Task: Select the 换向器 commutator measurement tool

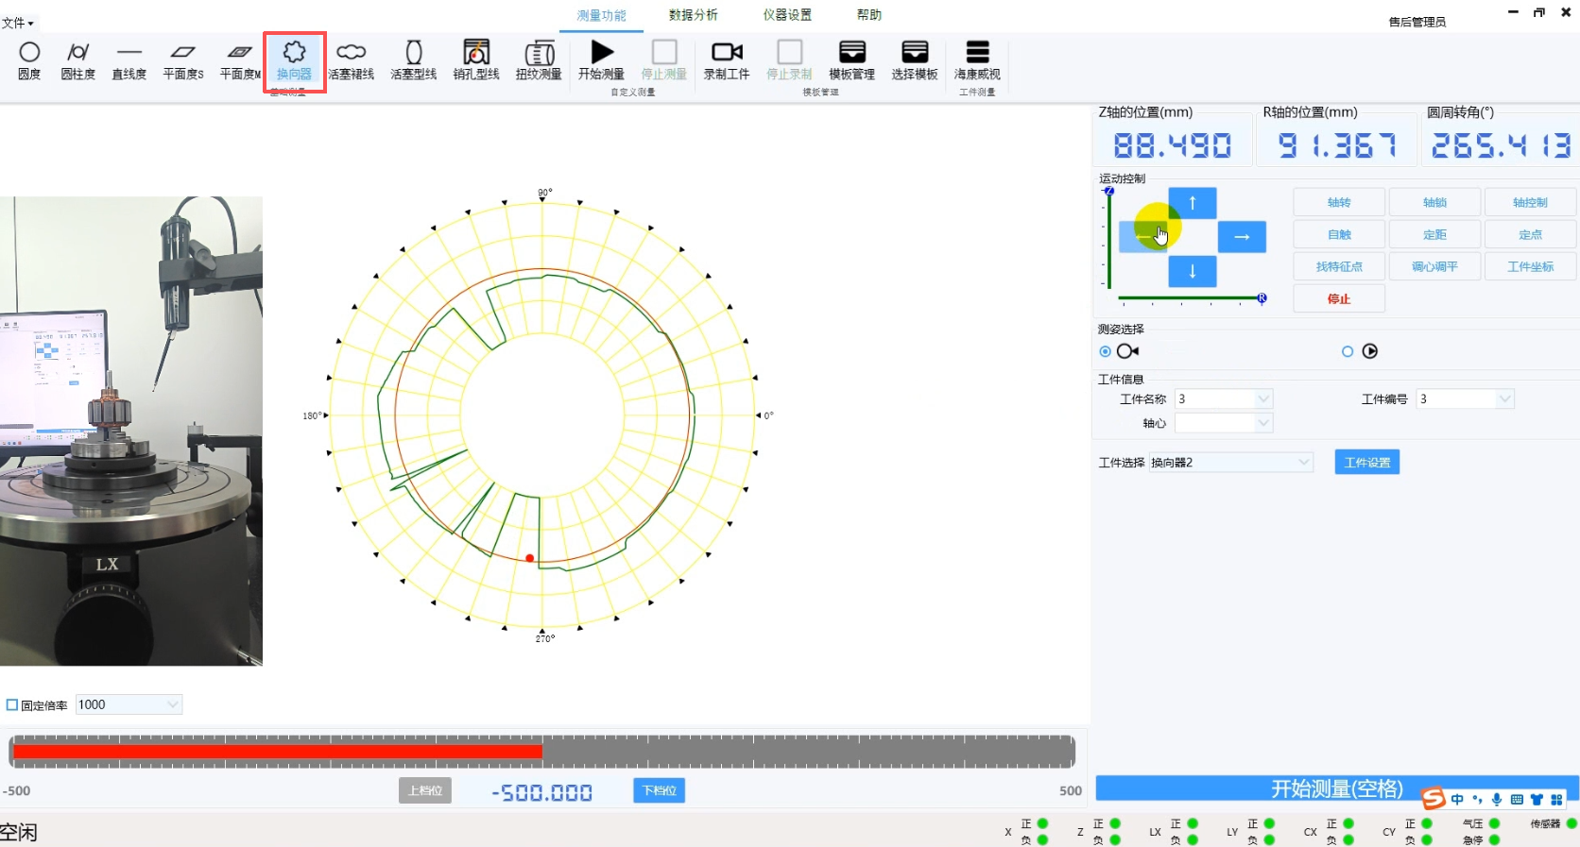Action: click(x=295, y=60)
